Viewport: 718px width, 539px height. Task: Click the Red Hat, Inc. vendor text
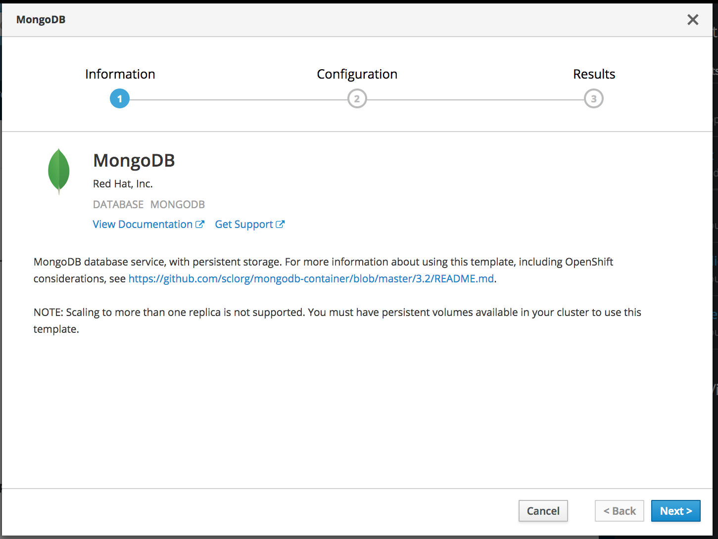[123, 184]
